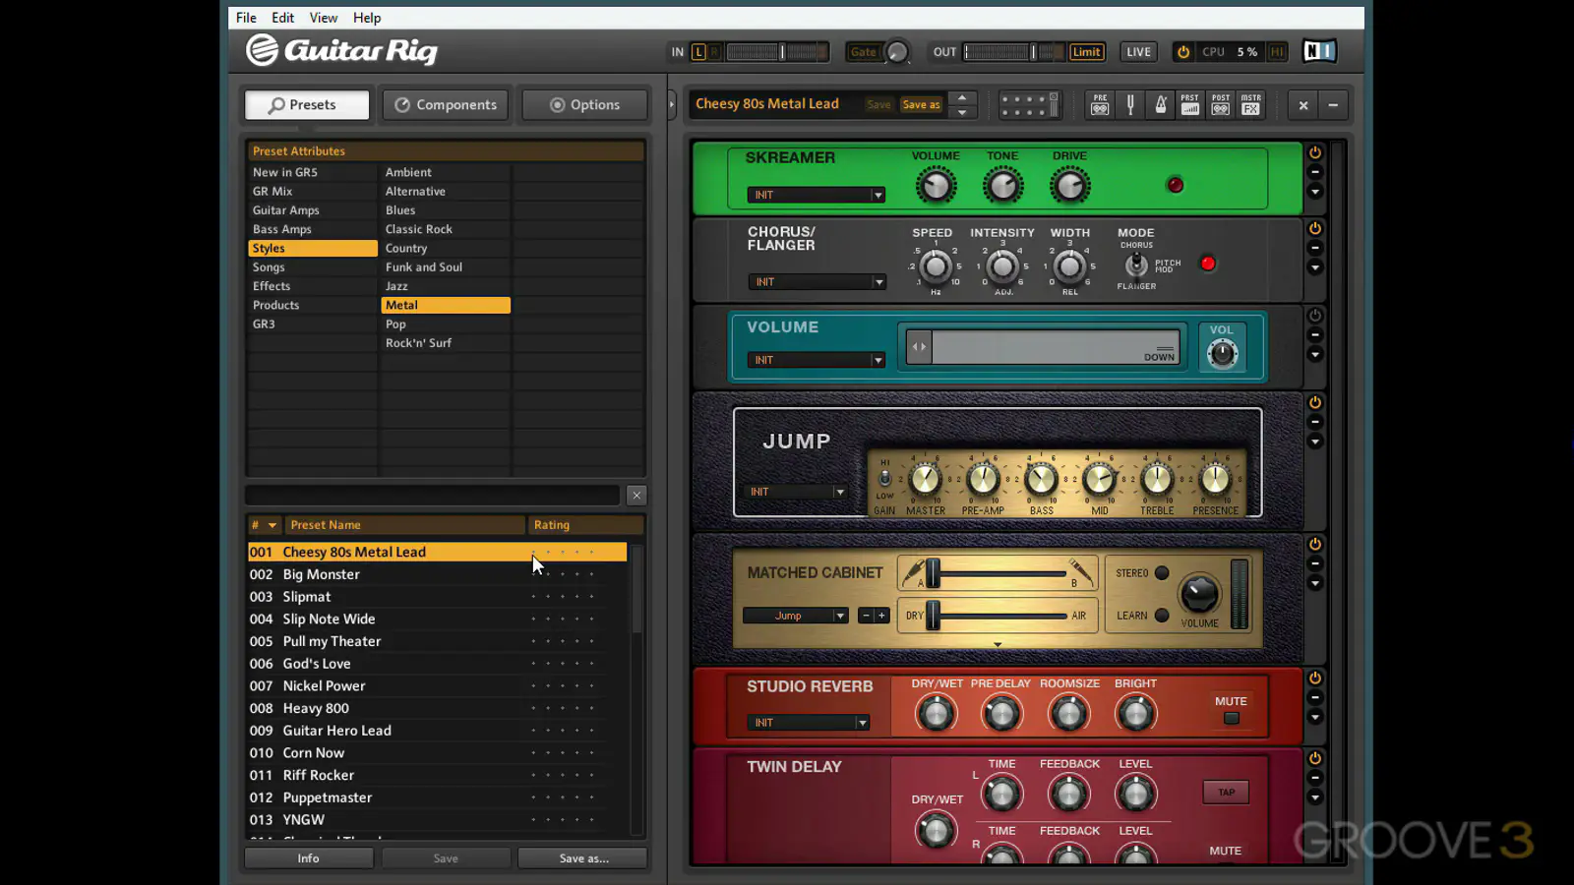This screenshot has height=885, width=1574.
Task: Open the Tuner tool
Action: tap(1130, 105)
